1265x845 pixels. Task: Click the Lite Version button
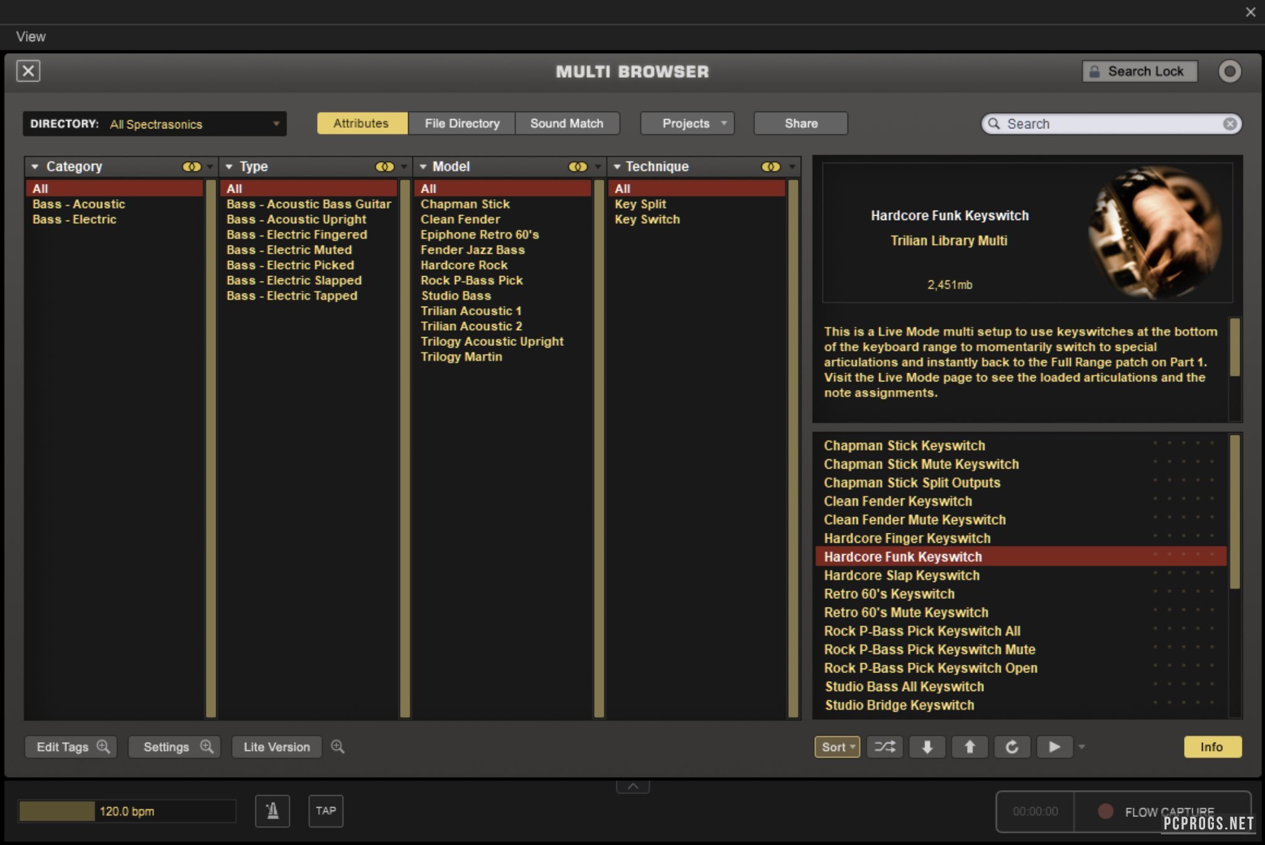(x=277, y=747)
